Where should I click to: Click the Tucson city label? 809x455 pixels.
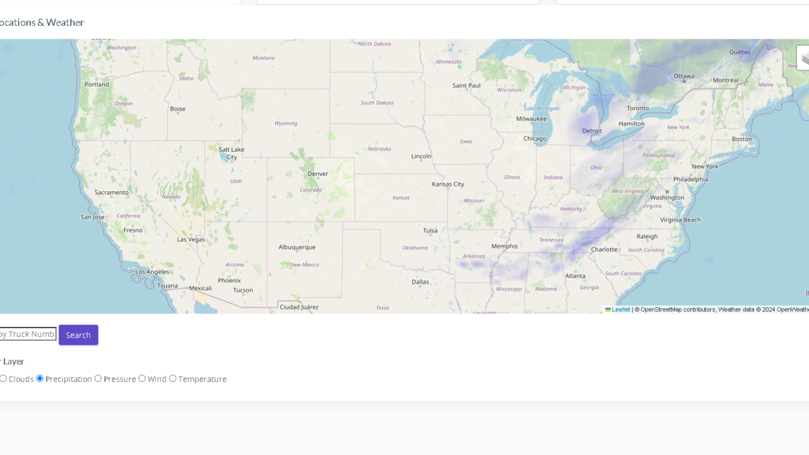click(x=243, y=290)
